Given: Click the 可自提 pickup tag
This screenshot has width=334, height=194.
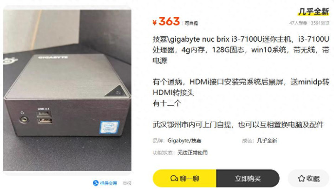Looking at the screenshot, I should click(191, 23).
